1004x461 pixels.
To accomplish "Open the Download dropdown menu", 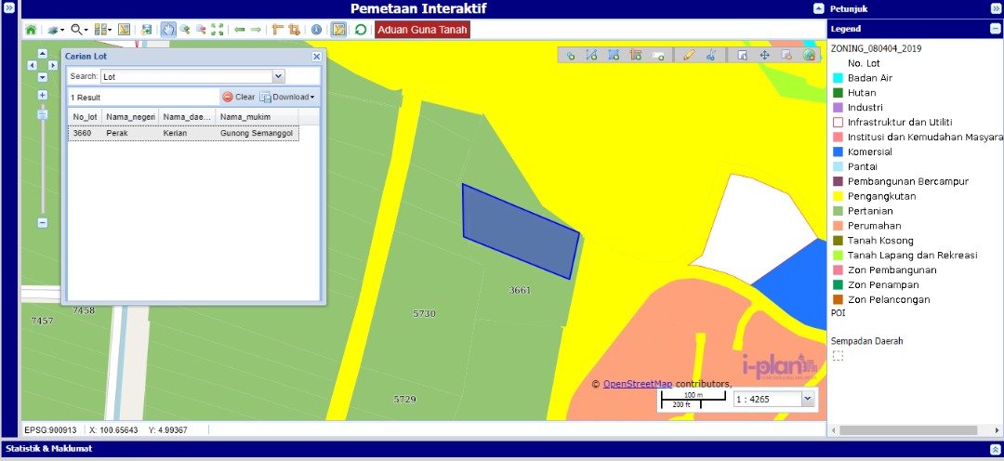I will click(x=287, y=97).
